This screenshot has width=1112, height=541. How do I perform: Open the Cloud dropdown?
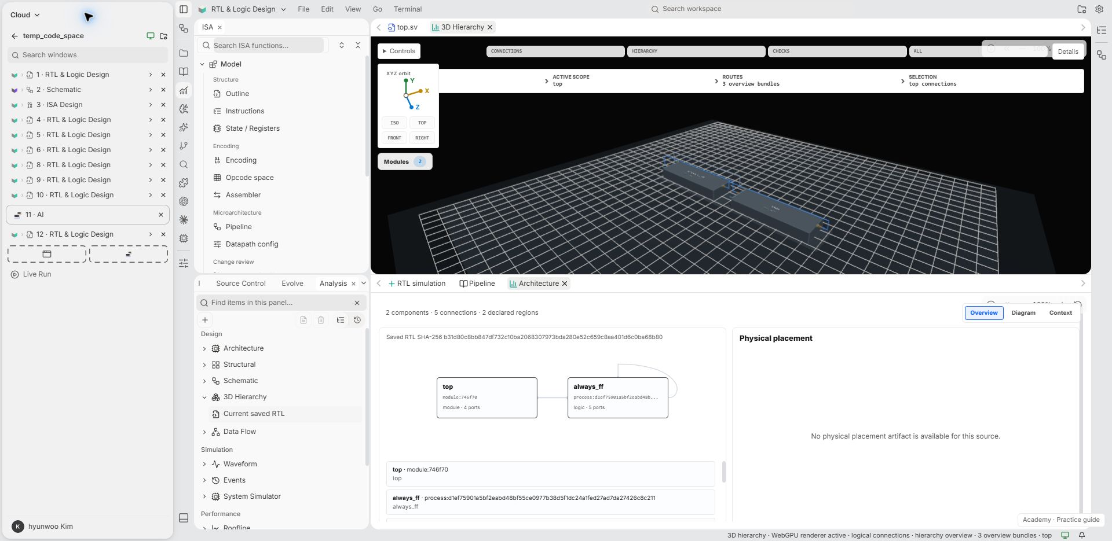[25, 15]
